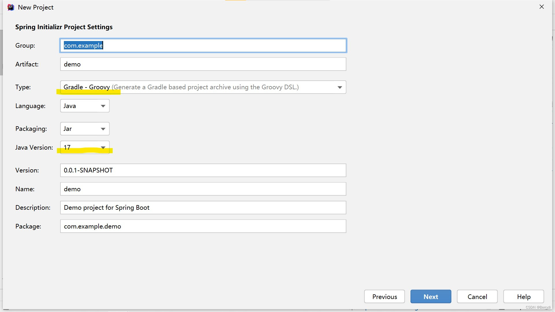Expand the Language dropdown arrow
Image resolution: width=555 pixels, height=312 pixels.
point(103,106)
